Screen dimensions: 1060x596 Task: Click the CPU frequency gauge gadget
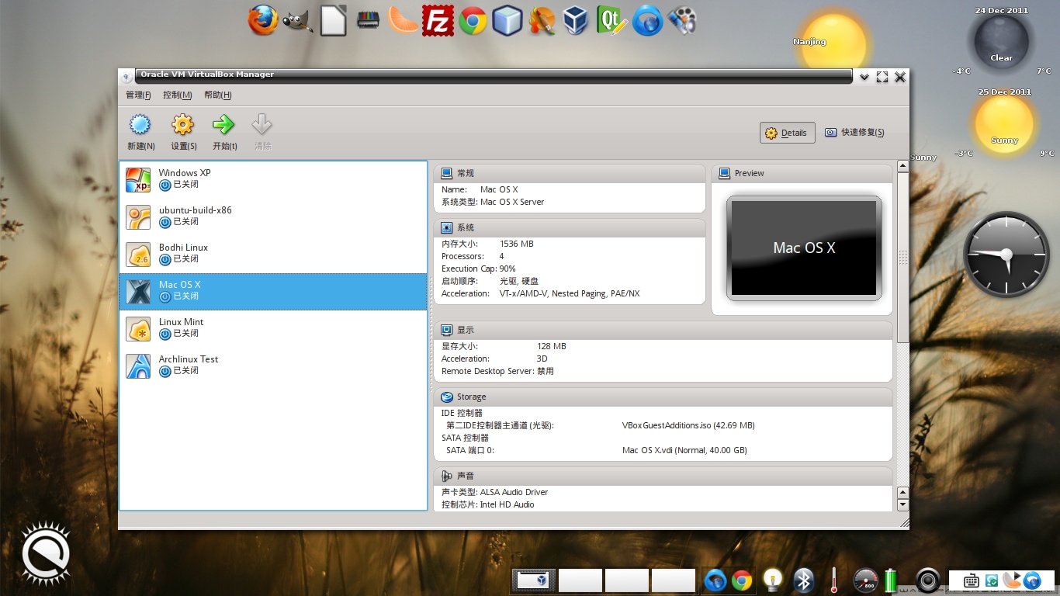point(865,580)
